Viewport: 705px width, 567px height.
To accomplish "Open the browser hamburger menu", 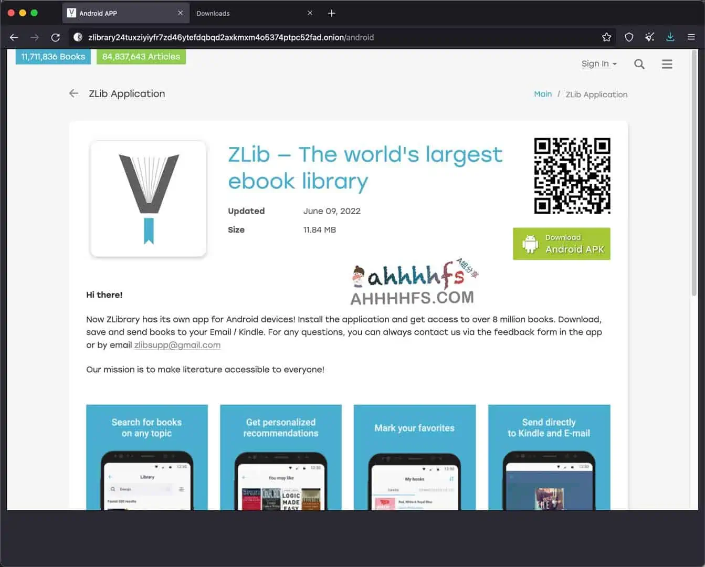I will click(x=691, y=37).
